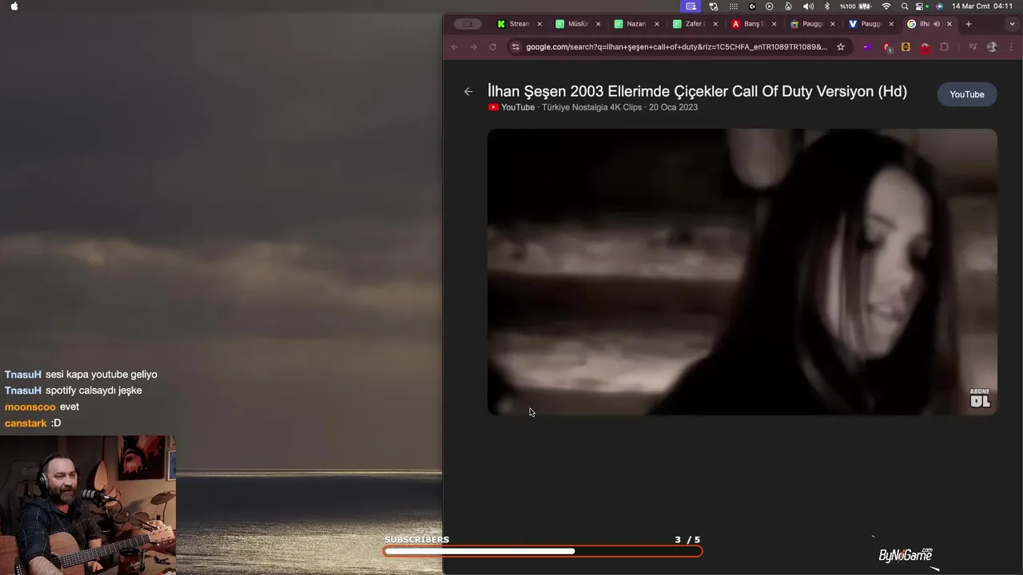Click moonscoo's 'evet' chat message

pos(70,406)
